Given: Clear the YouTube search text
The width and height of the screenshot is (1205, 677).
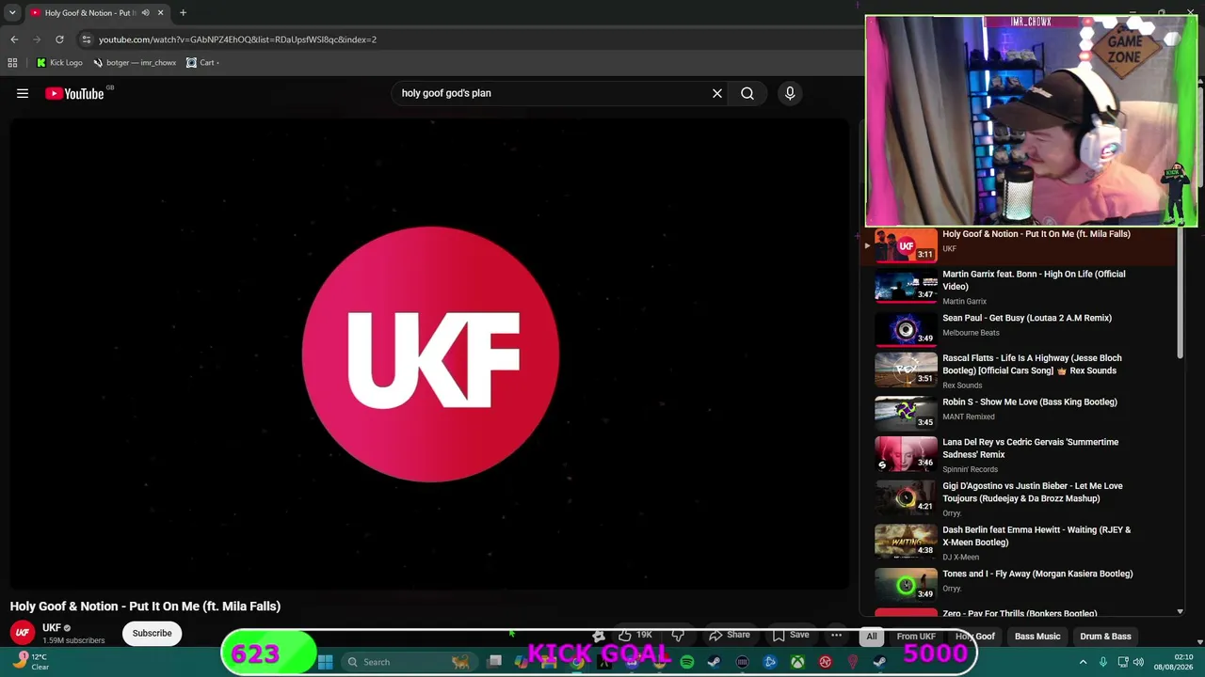Looking at the screenshot, I should click(717, 93).
